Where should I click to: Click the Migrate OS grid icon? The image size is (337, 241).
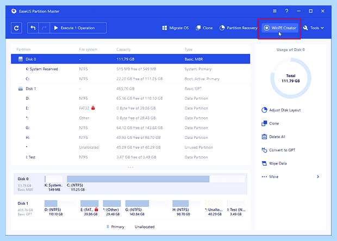[164, 28]
